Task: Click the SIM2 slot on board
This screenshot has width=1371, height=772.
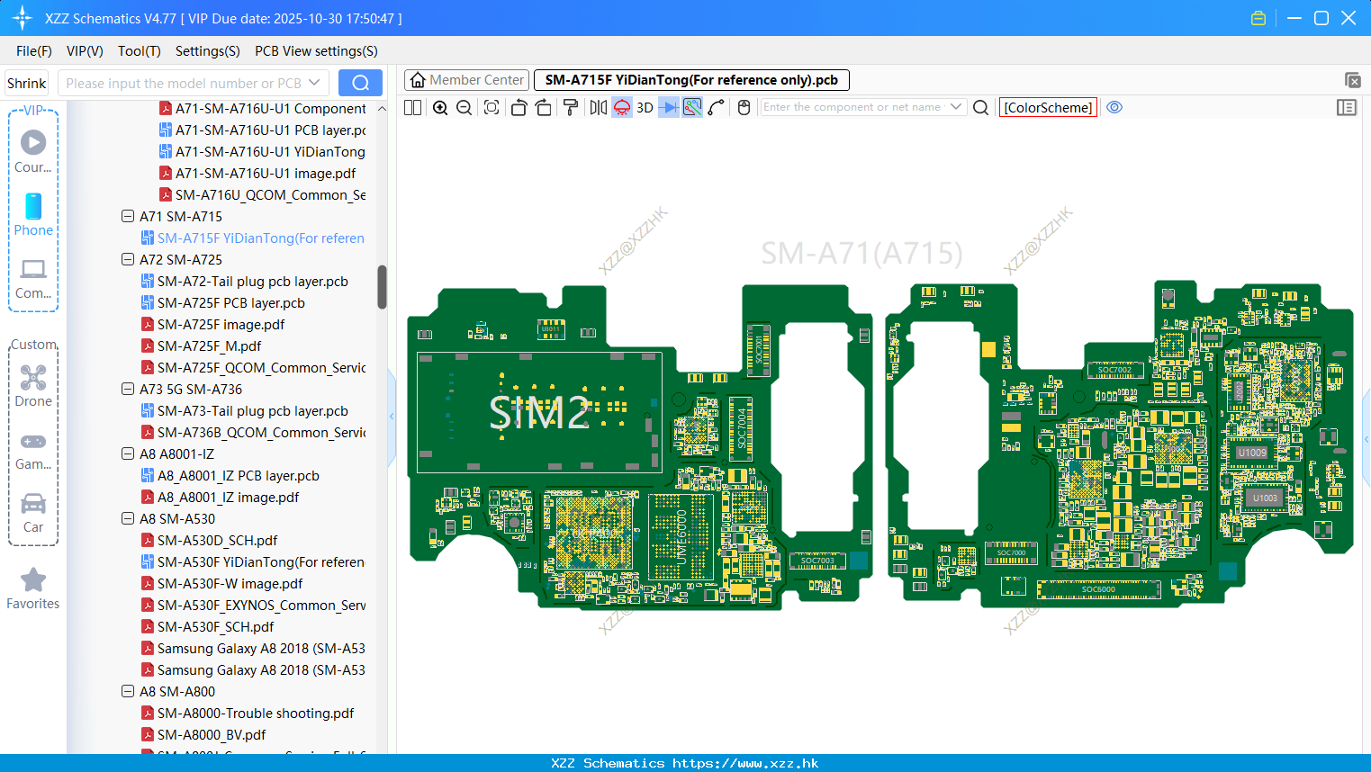Action: click(x=539, y=412)
